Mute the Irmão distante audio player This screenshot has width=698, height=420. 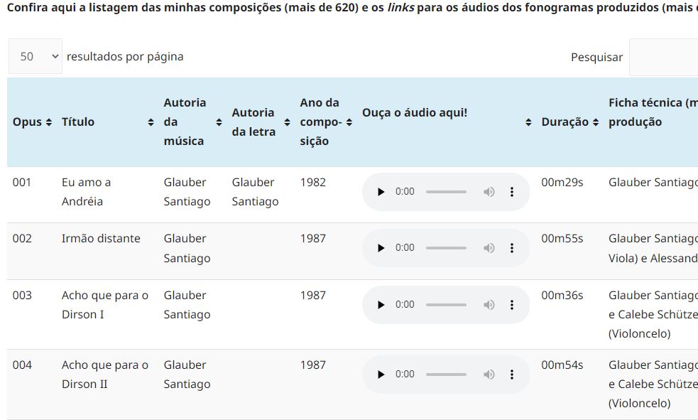(x=489, y=248)
